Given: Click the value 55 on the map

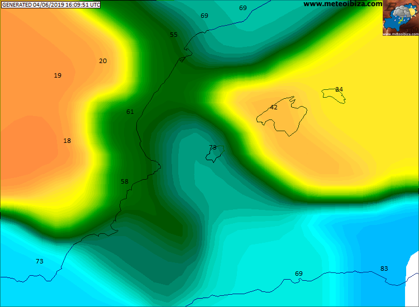Looking at the screenshot, I should [174, 35].
